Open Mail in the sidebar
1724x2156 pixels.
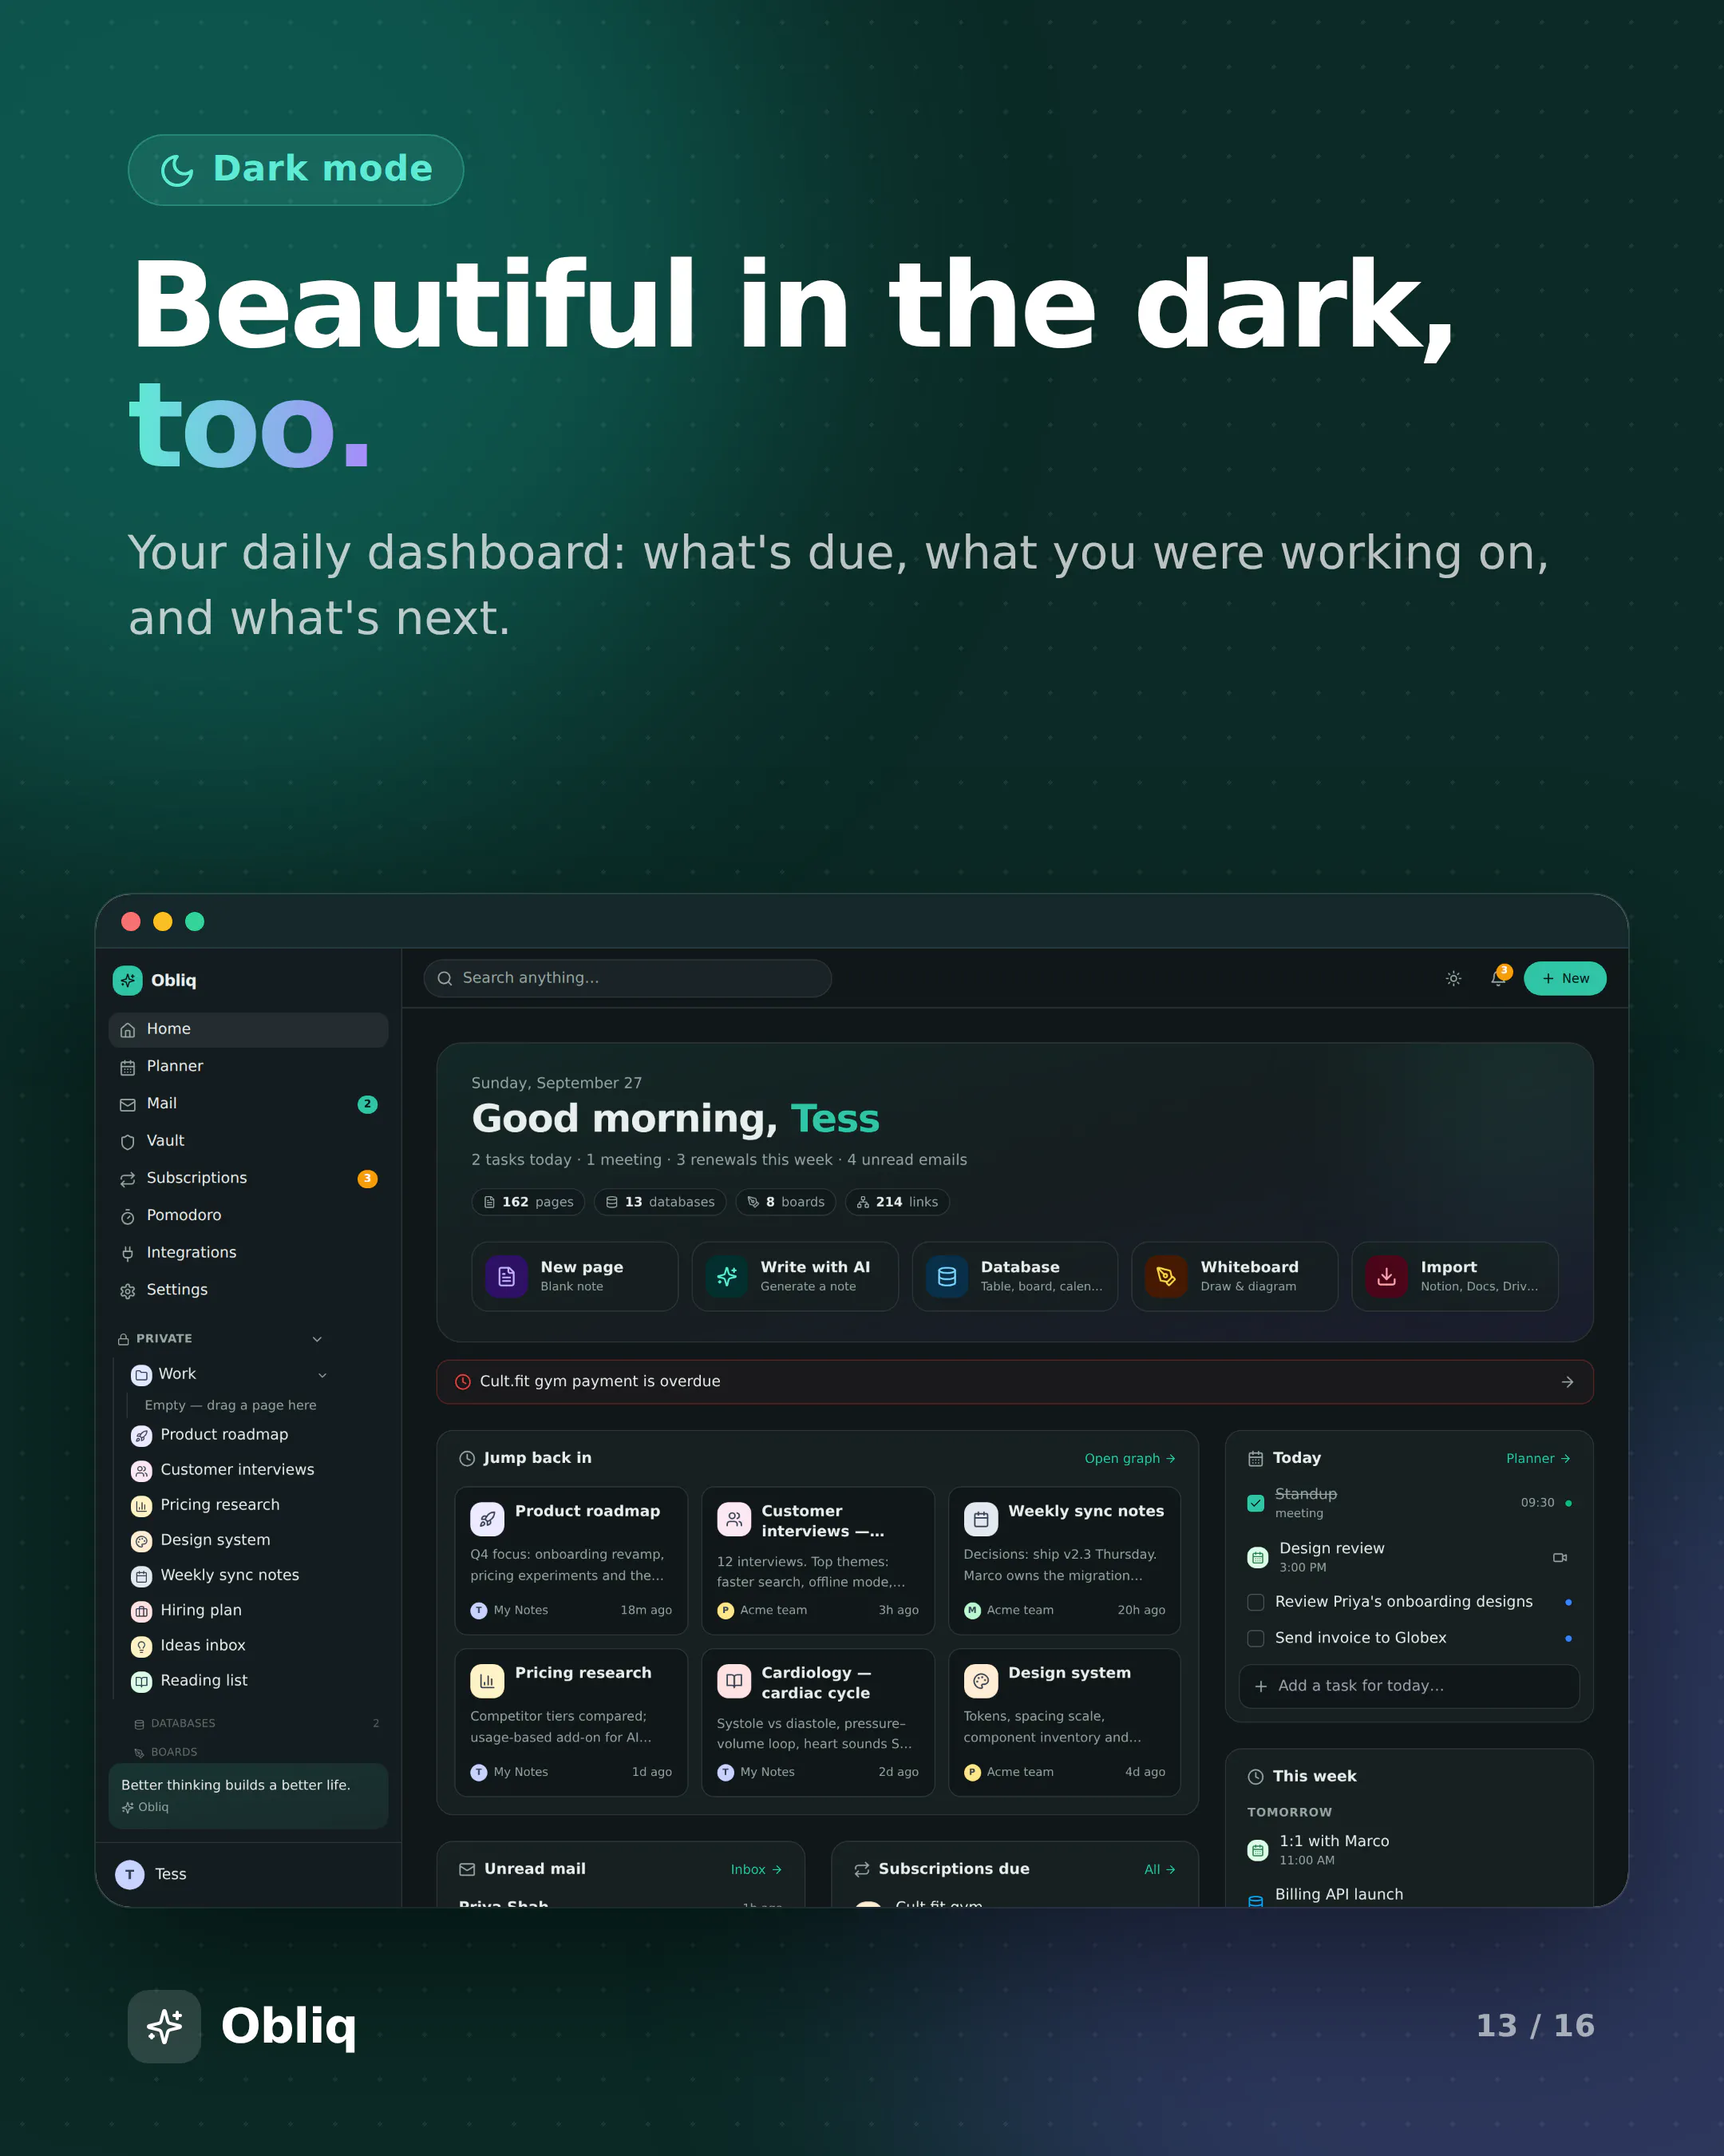(248, 1104)
